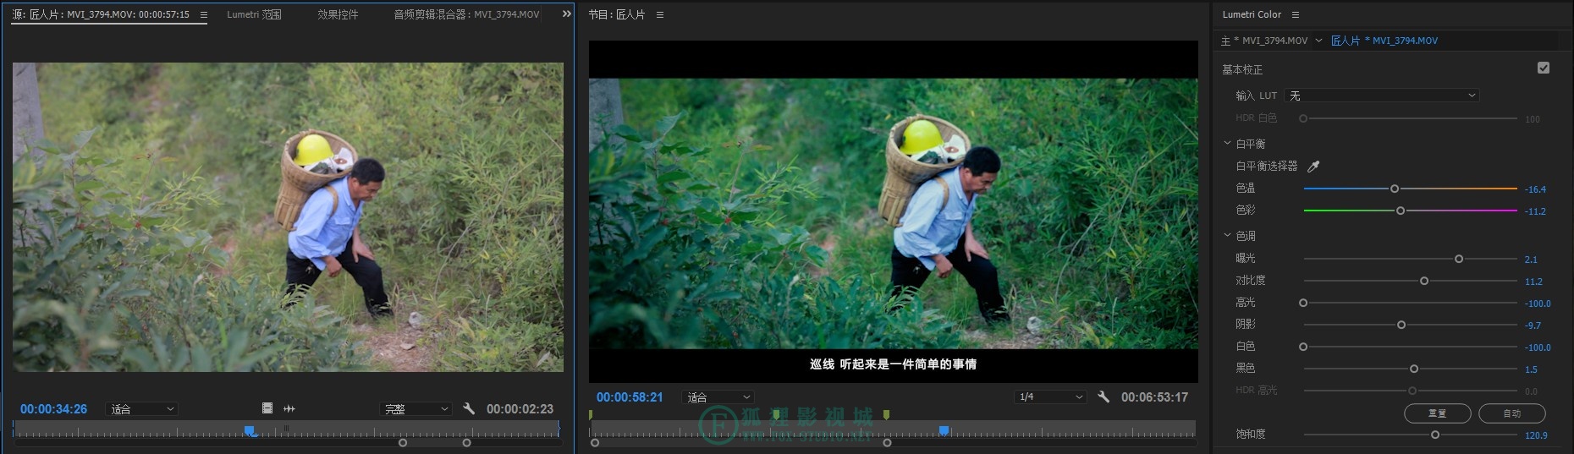1574x454 pixels.
Task: Click the 阴影 value -9.7
Action: (1533, 325)
